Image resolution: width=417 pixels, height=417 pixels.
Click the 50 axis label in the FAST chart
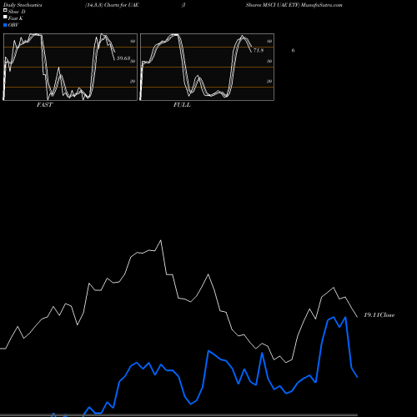click(x=133, y=61)
